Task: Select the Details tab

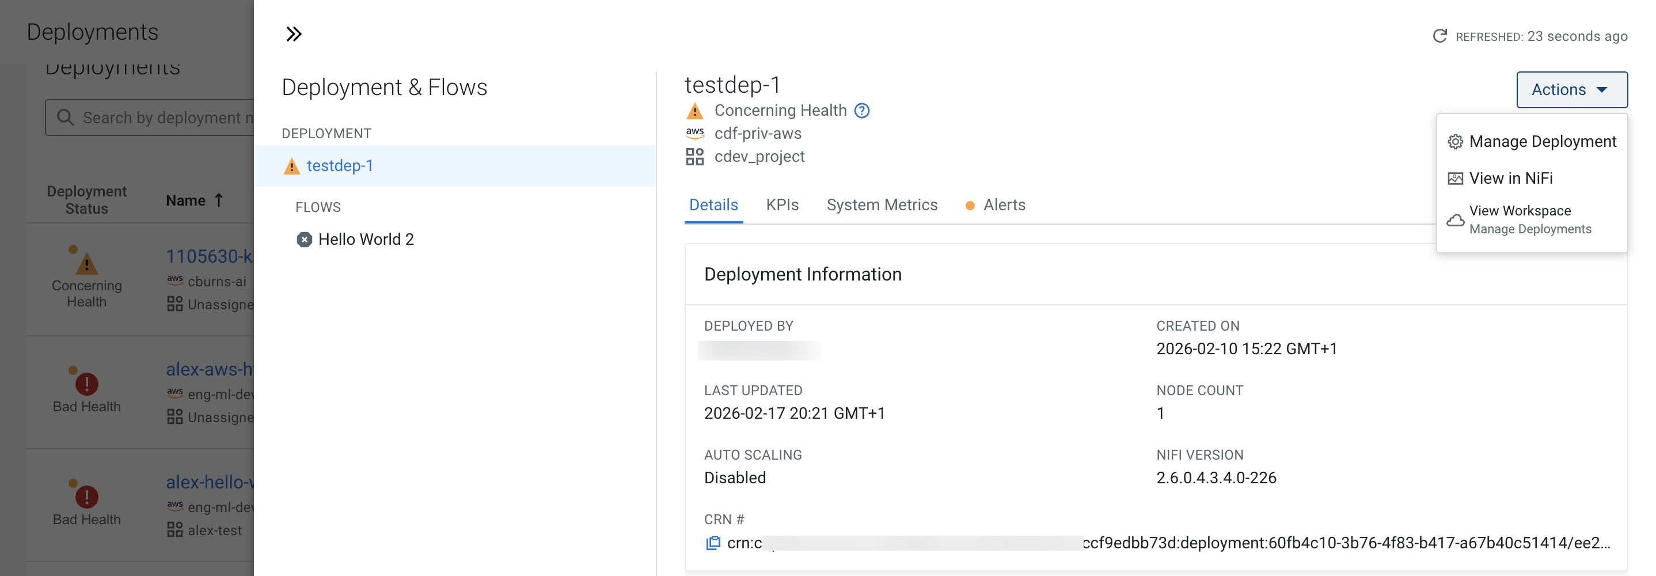Action: pyautogui.click(x=713, y=205)
